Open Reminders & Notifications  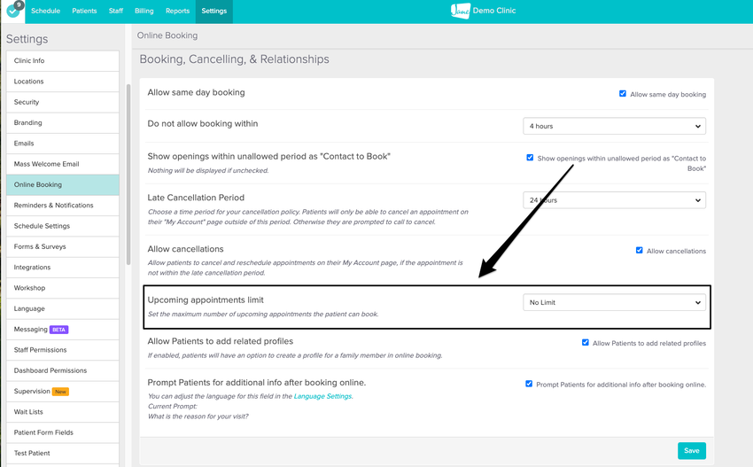[63, 206]
